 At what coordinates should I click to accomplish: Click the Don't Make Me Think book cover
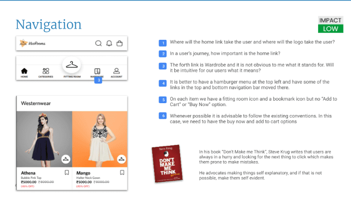click(167, 164)
